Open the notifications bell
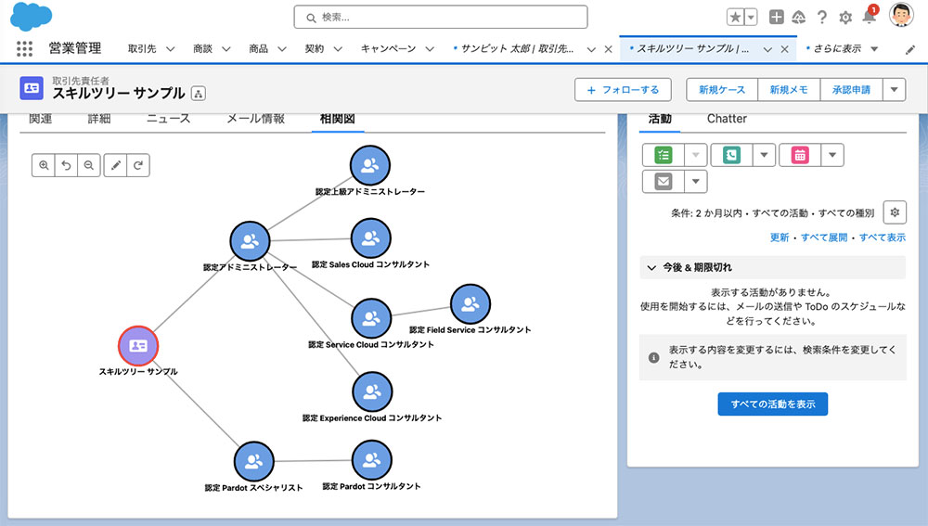Viewport: 928px width, 526px height. (869, 17)
